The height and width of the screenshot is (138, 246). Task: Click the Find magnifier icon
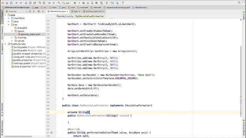click(x=40, y=3)
